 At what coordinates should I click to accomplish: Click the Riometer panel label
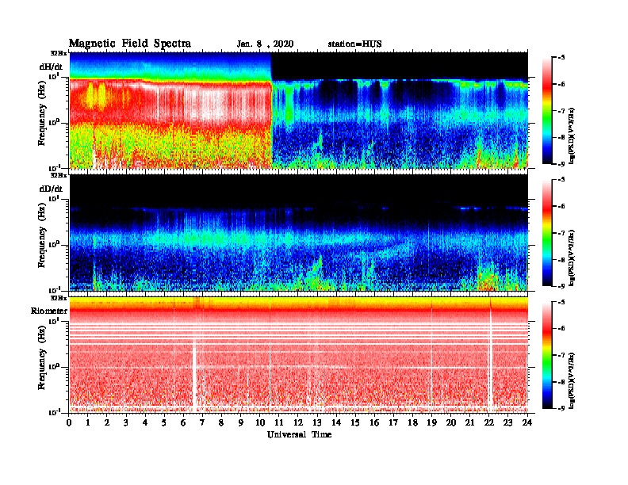(x=49, y=311)
